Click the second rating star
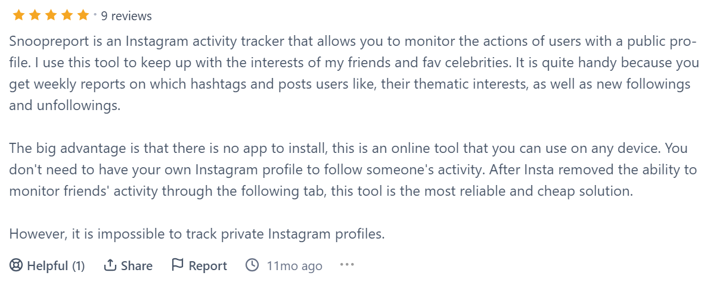Image resolution: width=704 pixels, height=285 pixels. tap(35, 15)
